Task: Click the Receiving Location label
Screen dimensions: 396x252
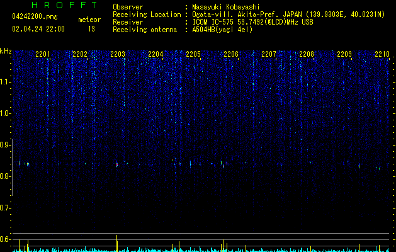Action: coord(147,14)
